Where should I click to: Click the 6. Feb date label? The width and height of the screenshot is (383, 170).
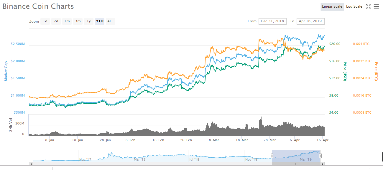click(131, 140)
